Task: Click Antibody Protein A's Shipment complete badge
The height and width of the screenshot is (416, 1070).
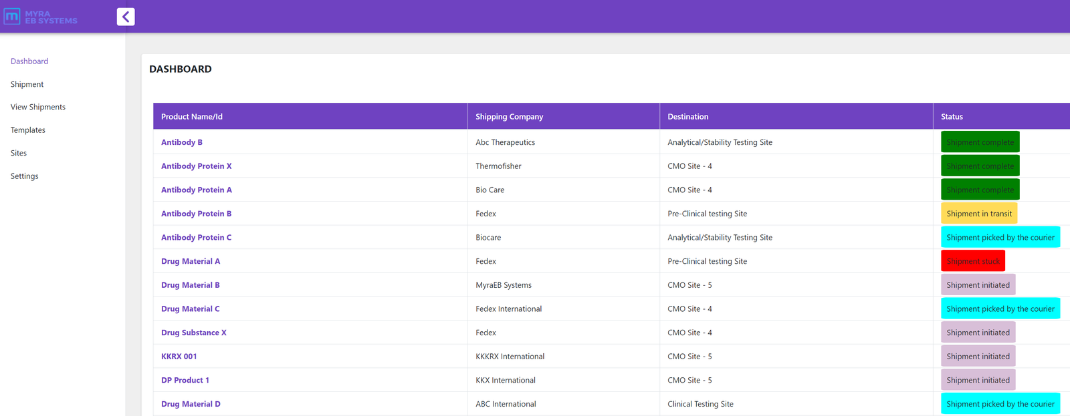Action: click(980, 190)
